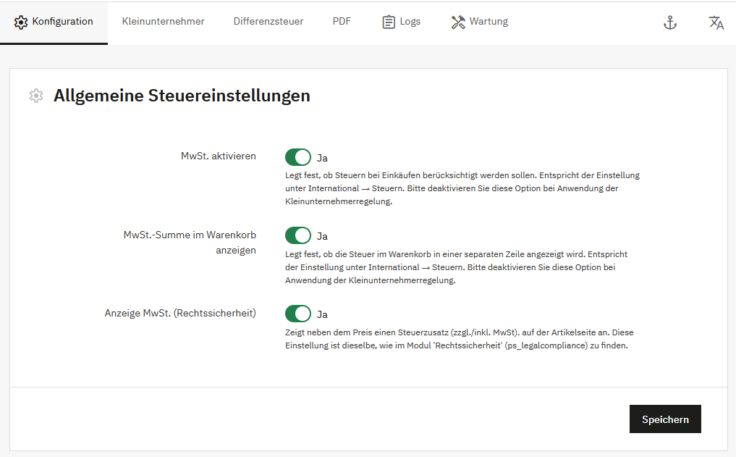This screenshot has width=736, height=457.
Task: Open the Differenzsteuer tab
Action: (x=268, y=22)
